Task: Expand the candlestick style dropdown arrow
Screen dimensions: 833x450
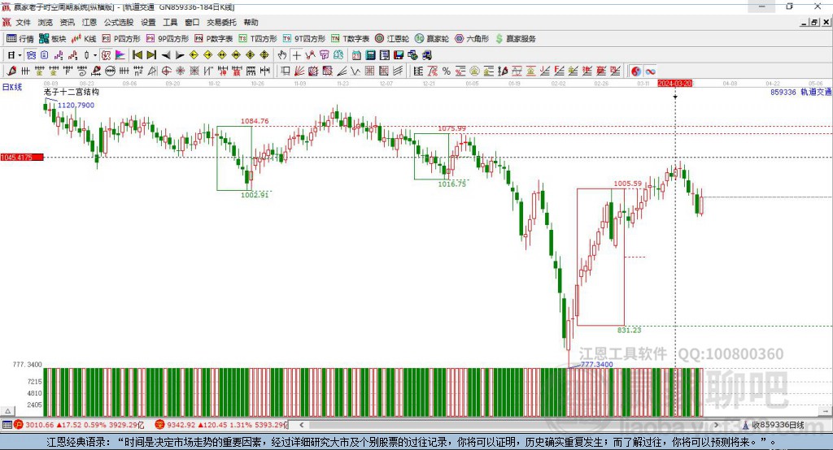Action: [95, 55]
